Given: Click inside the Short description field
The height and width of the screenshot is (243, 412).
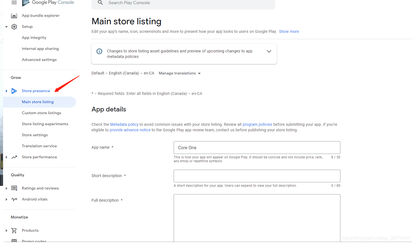Looking at the screenshot, I should tap(257, 176).
